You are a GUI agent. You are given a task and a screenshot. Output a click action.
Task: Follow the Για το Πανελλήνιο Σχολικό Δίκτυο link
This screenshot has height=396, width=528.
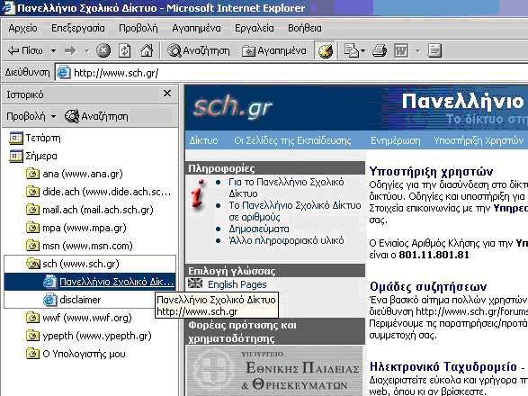tap(286, 188)
